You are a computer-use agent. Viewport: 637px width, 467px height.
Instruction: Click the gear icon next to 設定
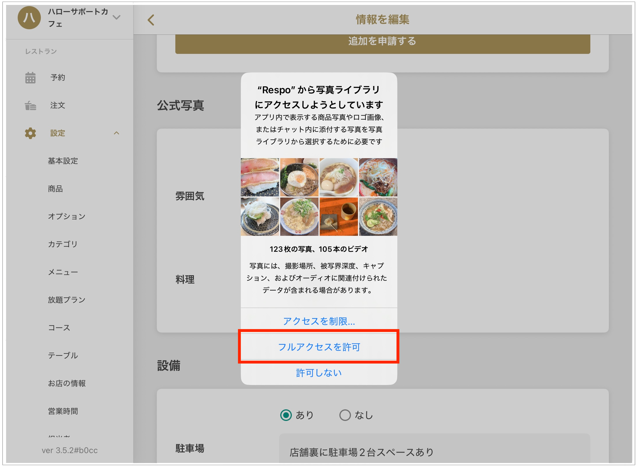point(30,133)
